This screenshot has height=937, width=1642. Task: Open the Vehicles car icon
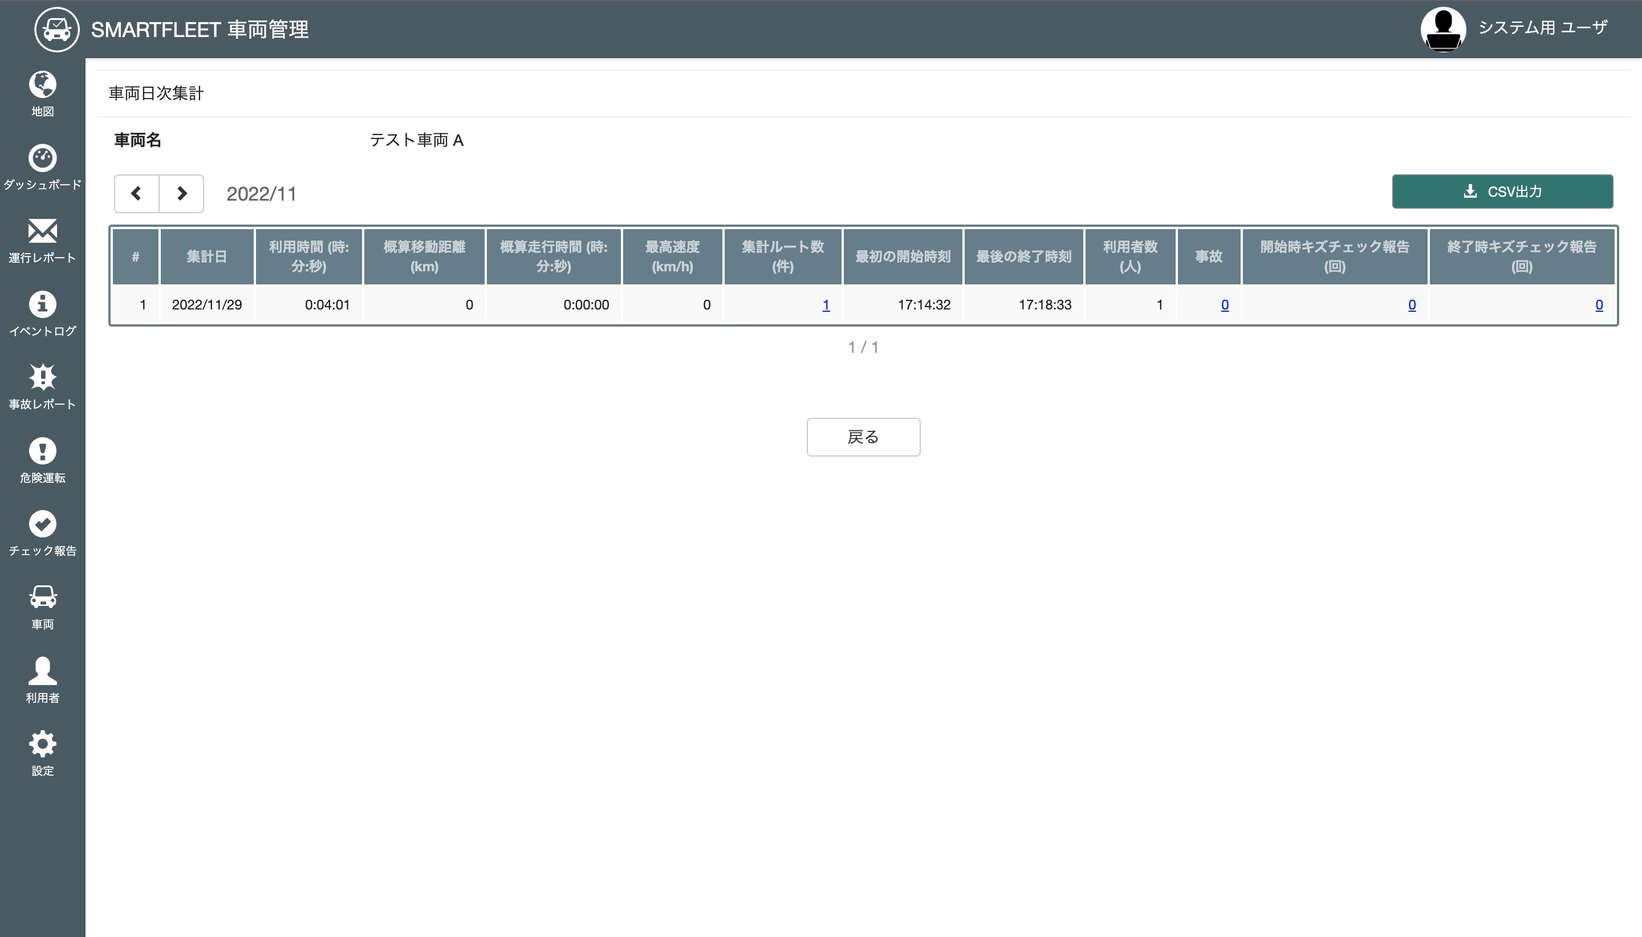point(43,597)
